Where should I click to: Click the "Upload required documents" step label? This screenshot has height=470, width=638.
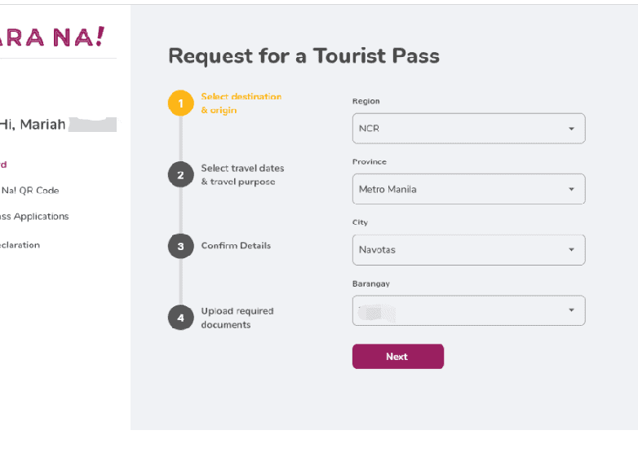click(237, 318)
